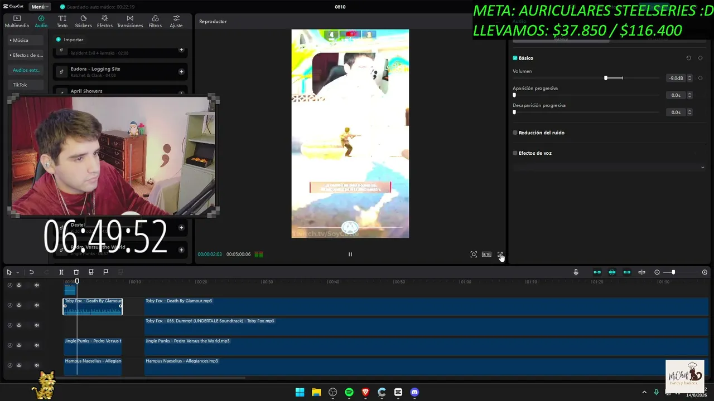The image size is (714, 401).
Task: Open the Multimedia tab
Action: pyautogui.click(x=17, y=22)
